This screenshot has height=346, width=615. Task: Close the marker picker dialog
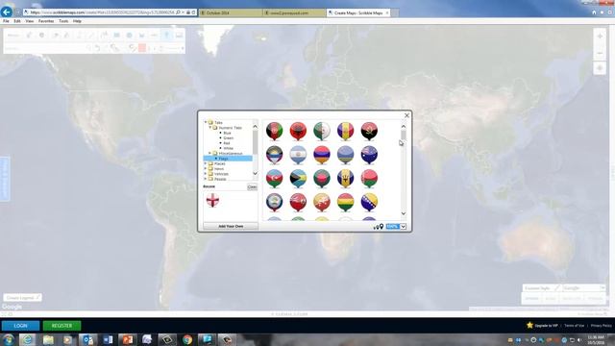(x=406, y=115)
